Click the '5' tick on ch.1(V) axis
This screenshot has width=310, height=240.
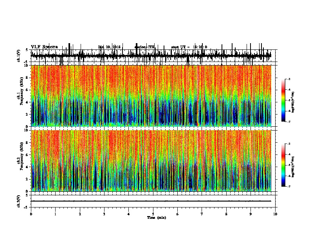(27, 50)
